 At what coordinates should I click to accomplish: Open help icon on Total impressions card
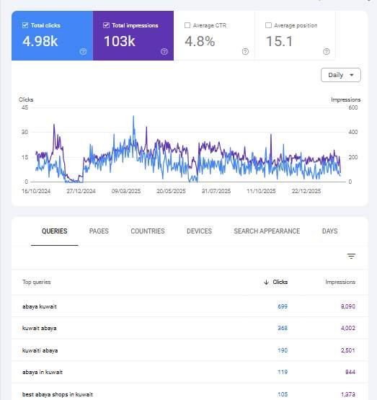(x=164, y=51)
